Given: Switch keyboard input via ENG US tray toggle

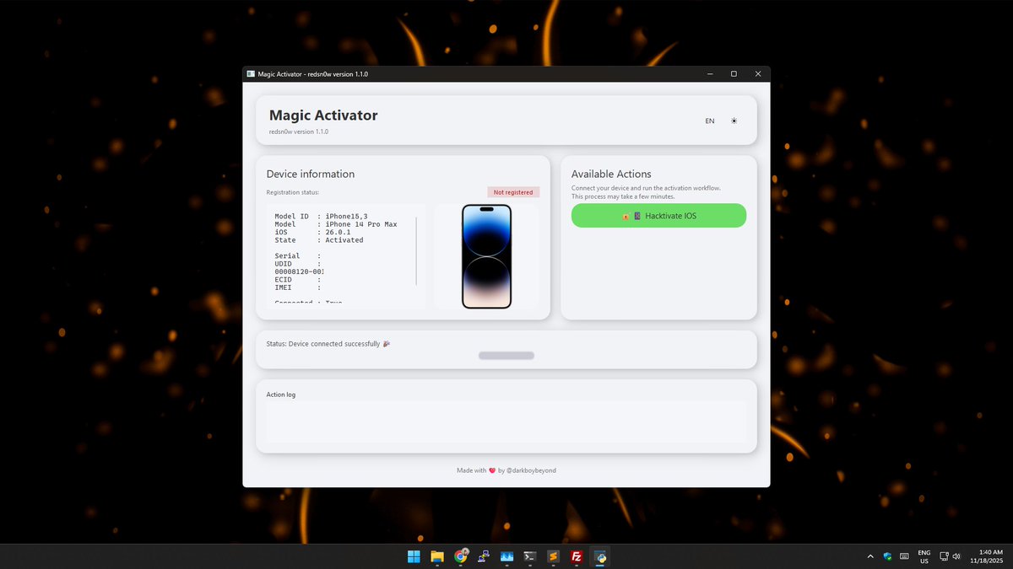Looking at the screenshot, I should [x=924, y=556].
